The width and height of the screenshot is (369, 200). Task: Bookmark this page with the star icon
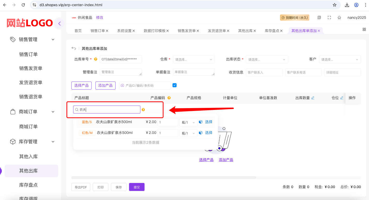[335, 5]
